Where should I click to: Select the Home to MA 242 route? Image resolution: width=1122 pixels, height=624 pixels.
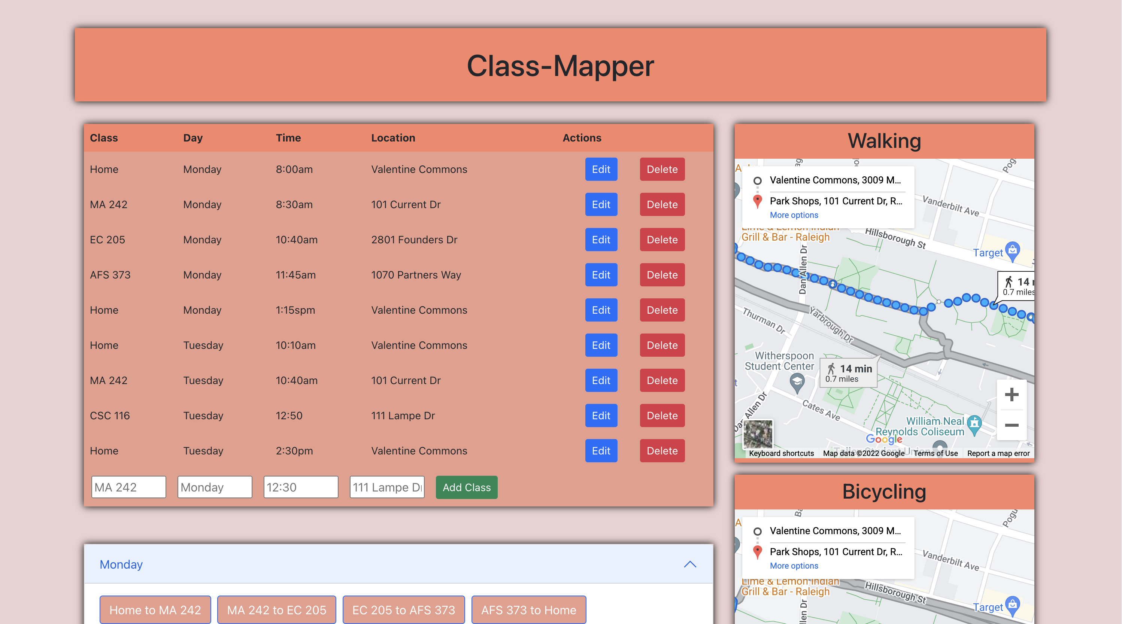click(155, 610)
